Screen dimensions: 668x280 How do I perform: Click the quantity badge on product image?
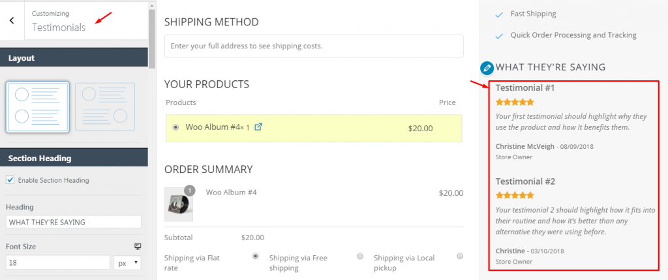click(190, 191)
